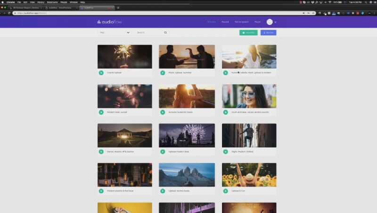The width and height of the screenshot is (377, 213).
Task: Open the fireworks crowd thumbnail
Action: pos(187,135)
